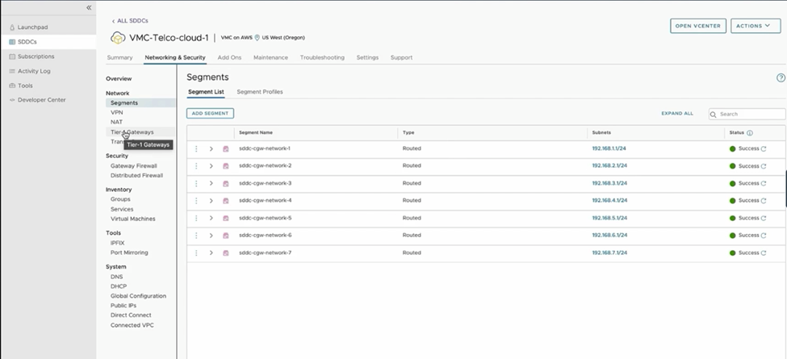Click in the segment Search field
787x359 pixels.
click(x=751, y=115)
